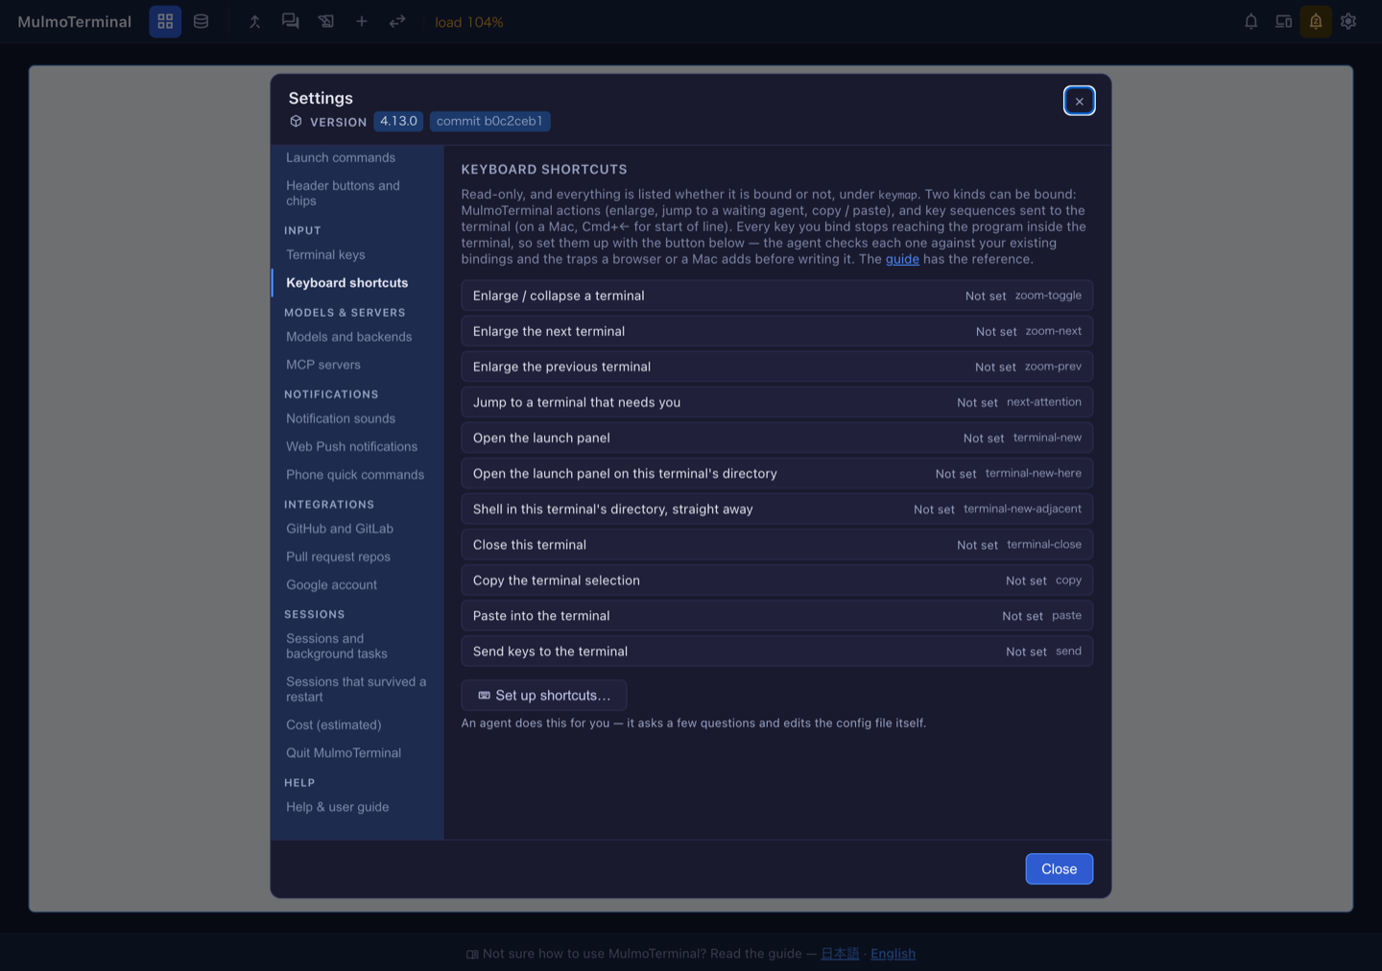Click the plus icon in the header
Screen dimensions: 1382x971
coord(362,21)
